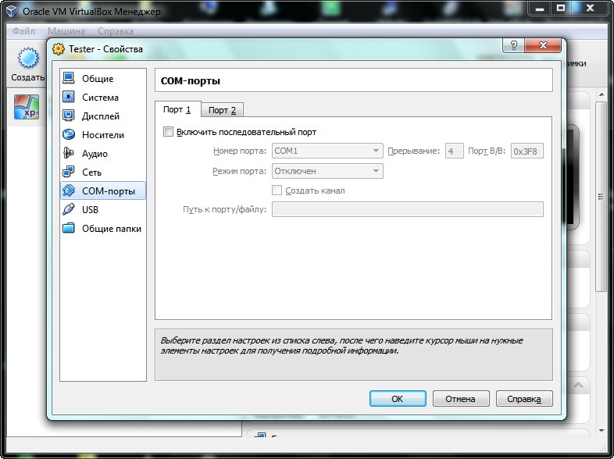Confirm settings with the OK button
This screenshot has height=459, width=614.
(x=398, y=399)
